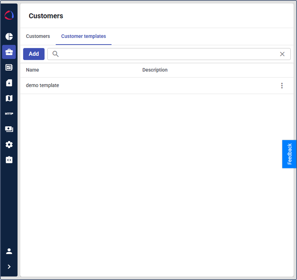297x280 pixels.
Task: Open the video tutorials icon in sidebar
Action: pyautogui.click(x=9, y=129)
